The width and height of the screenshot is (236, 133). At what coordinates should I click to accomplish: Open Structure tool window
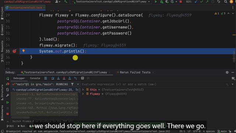tap(2, 92)
